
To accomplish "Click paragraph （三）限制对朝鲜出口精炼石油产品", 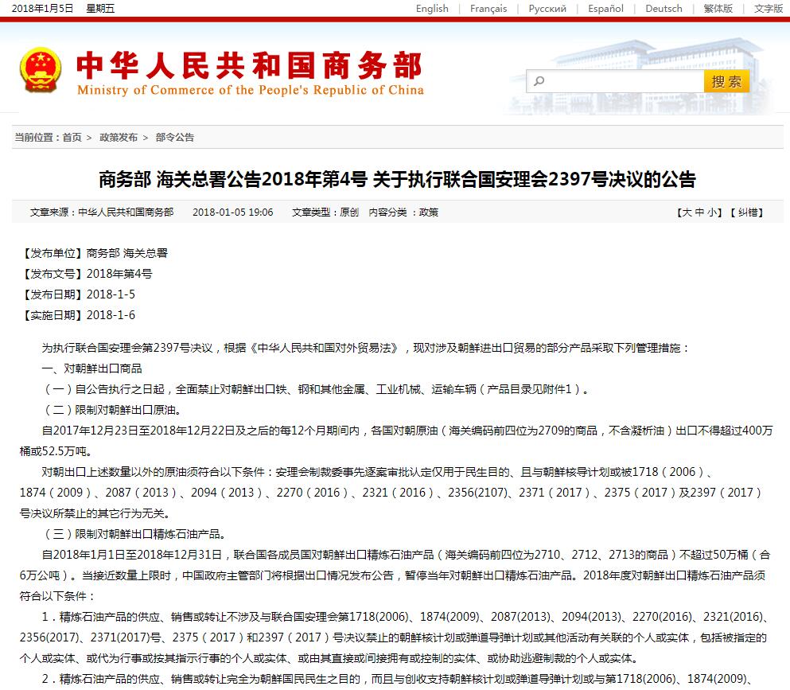I will pos(134,534).
